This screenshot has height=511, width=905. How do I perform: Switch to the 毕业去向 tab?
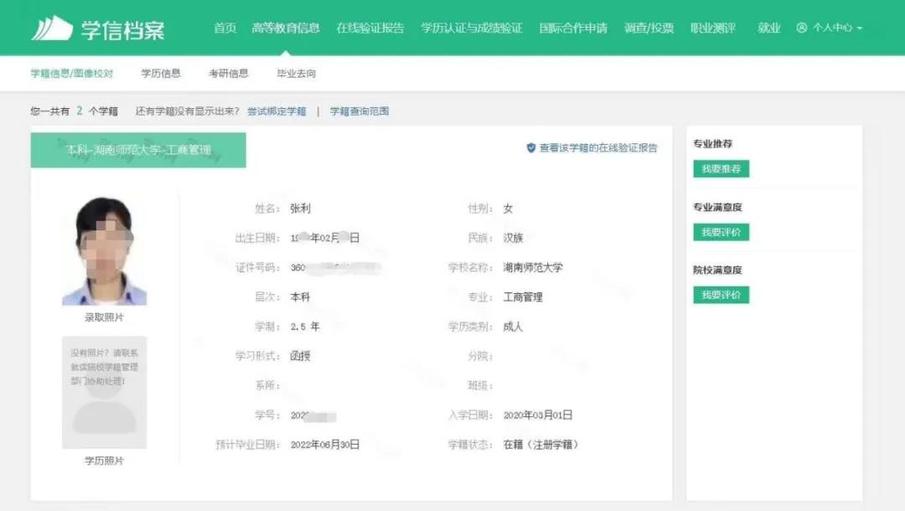point(296,73)
